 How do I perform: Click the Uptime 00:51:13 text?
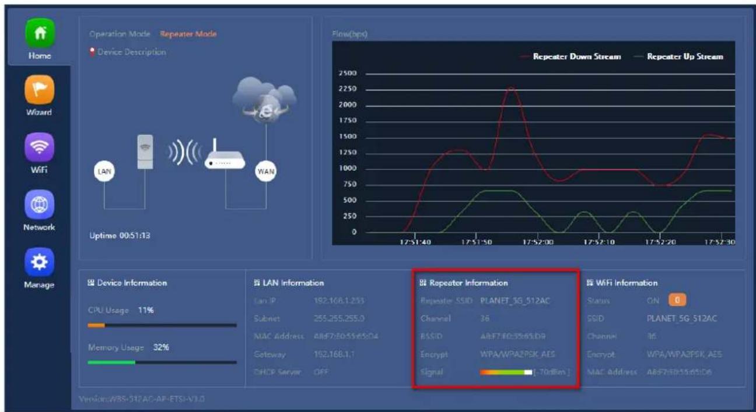tap(120, 235)
